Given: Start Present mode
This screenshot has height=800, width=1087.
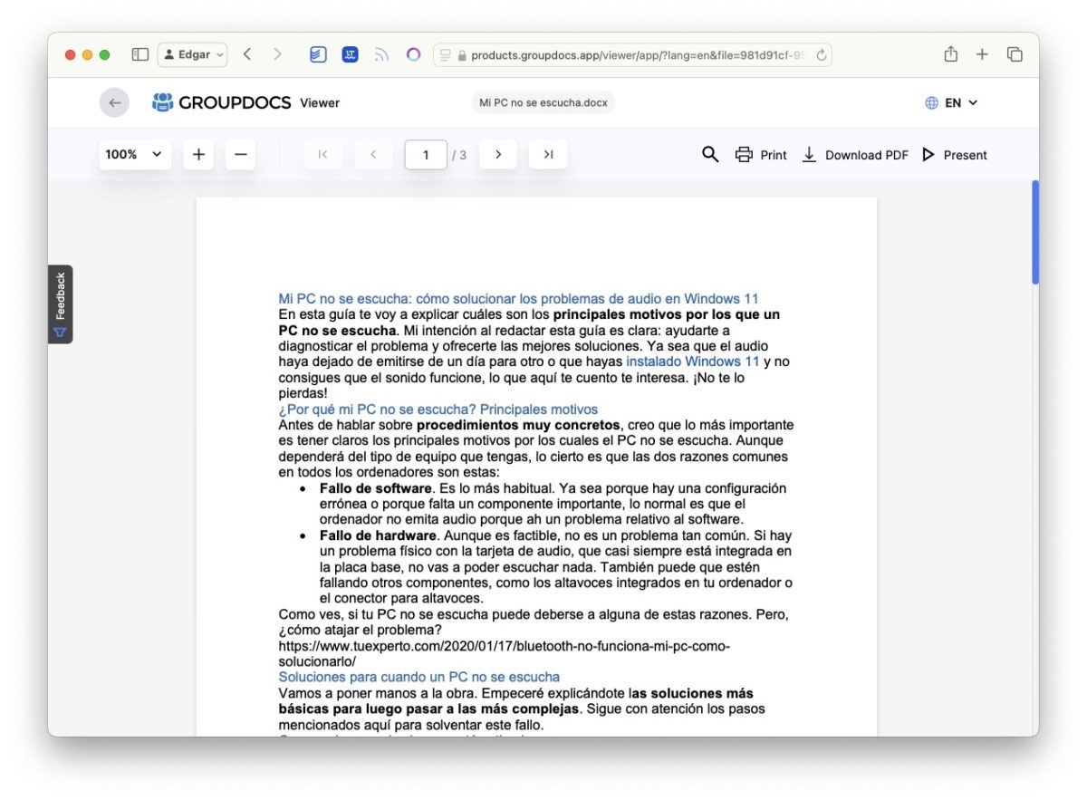Looking at the screenshot, I should 954,155.
